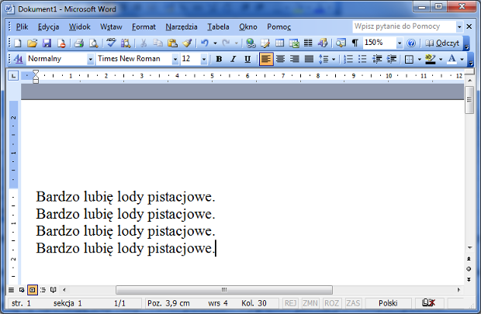This screenshot has height=314, width=481.
Task: Undo the last action
Action: pos(205,43)
